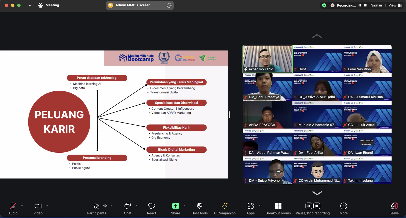Pause or stop recording in the bottom toolbar
The image size is (406, 218).
313,208
